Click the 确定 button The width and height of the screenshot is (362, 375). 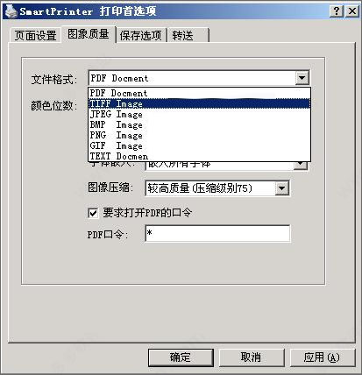[181, 357]
